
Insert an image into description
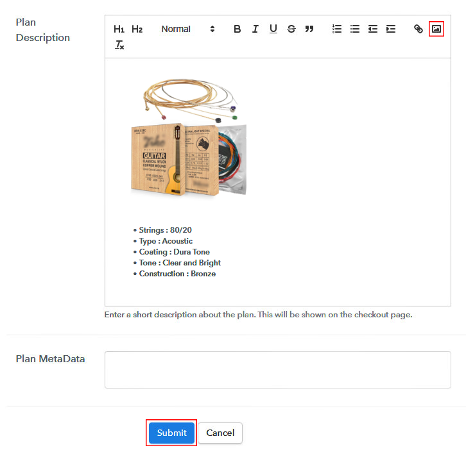[x=436, y=29]
